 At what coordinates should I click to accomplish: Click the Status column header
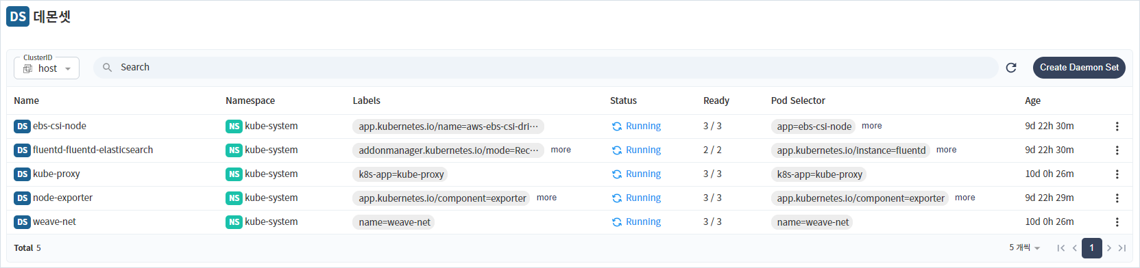pos(623,100)
